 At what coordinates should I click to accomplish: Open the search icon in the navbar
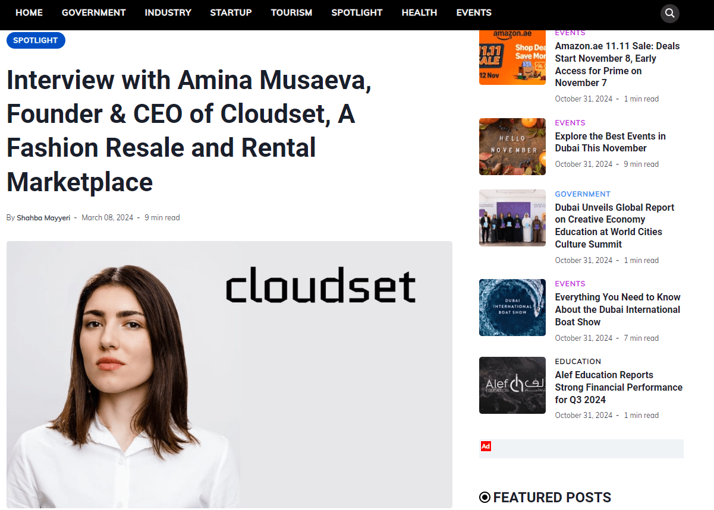tap(669, 13)
